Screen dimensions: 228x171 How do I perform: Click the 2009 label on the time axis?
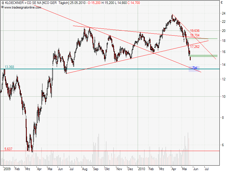click(7, 169)
